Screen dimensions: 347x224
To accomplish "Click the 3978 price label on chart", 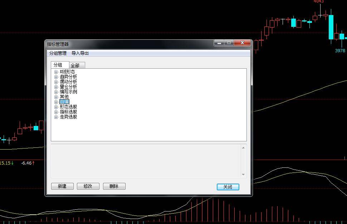I will pyautogui.click(x=340, y=51).
